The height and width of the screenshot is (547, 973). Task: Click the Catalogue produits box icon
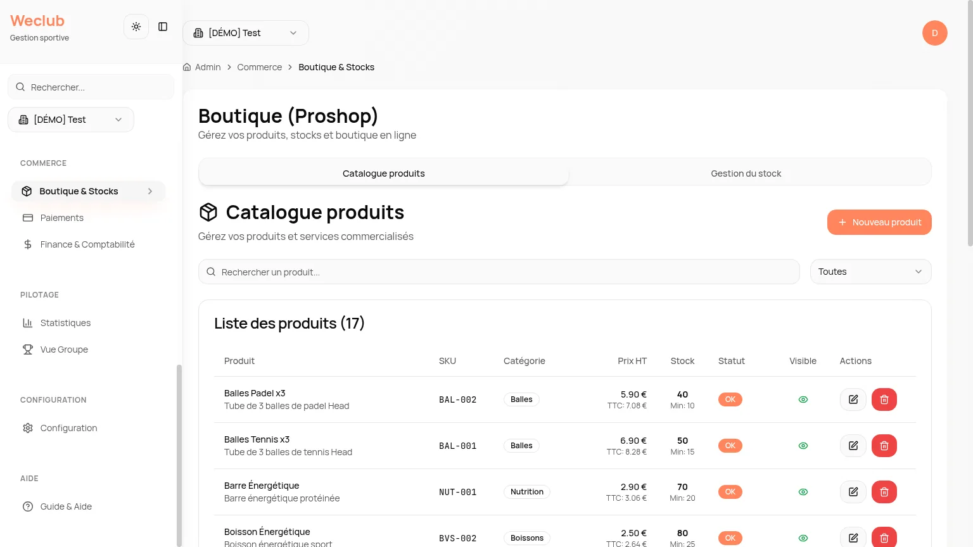pyautogui.click(x=208, y=212)
